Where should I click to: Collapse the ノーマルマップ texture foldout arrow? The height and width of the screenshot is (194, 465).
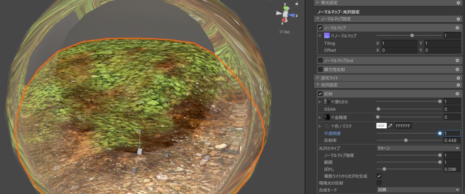coord(320,36)
